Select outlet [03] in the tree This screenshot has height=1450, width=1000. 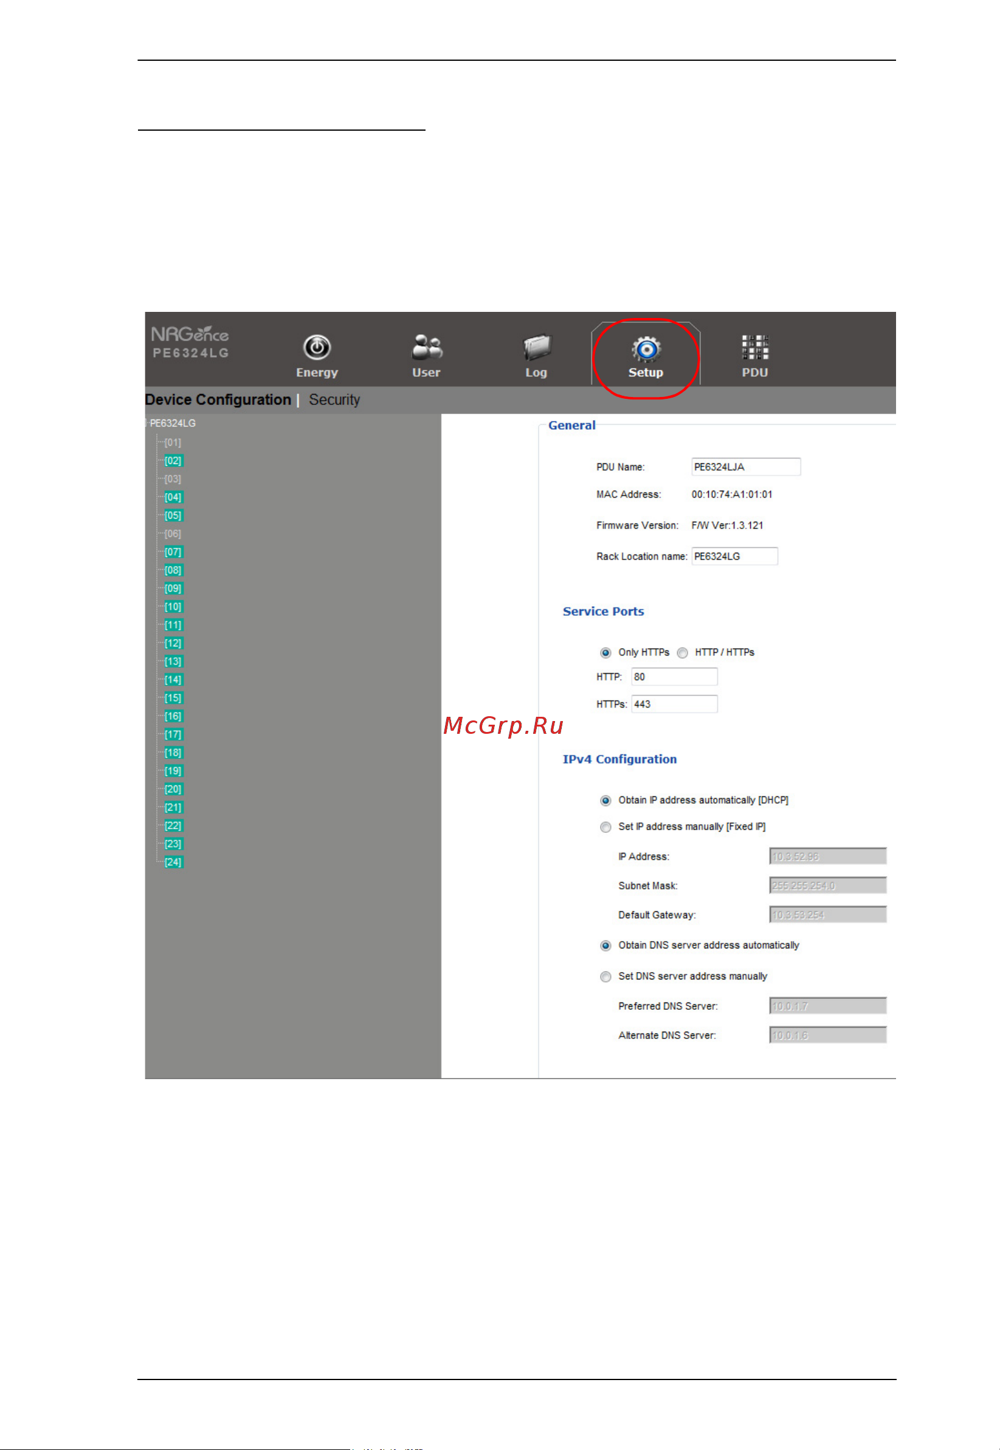(173, 478)
